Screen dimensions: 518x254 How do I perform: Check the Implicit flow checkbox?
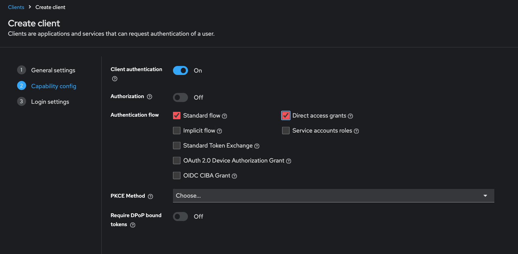(x=177, y=130)
